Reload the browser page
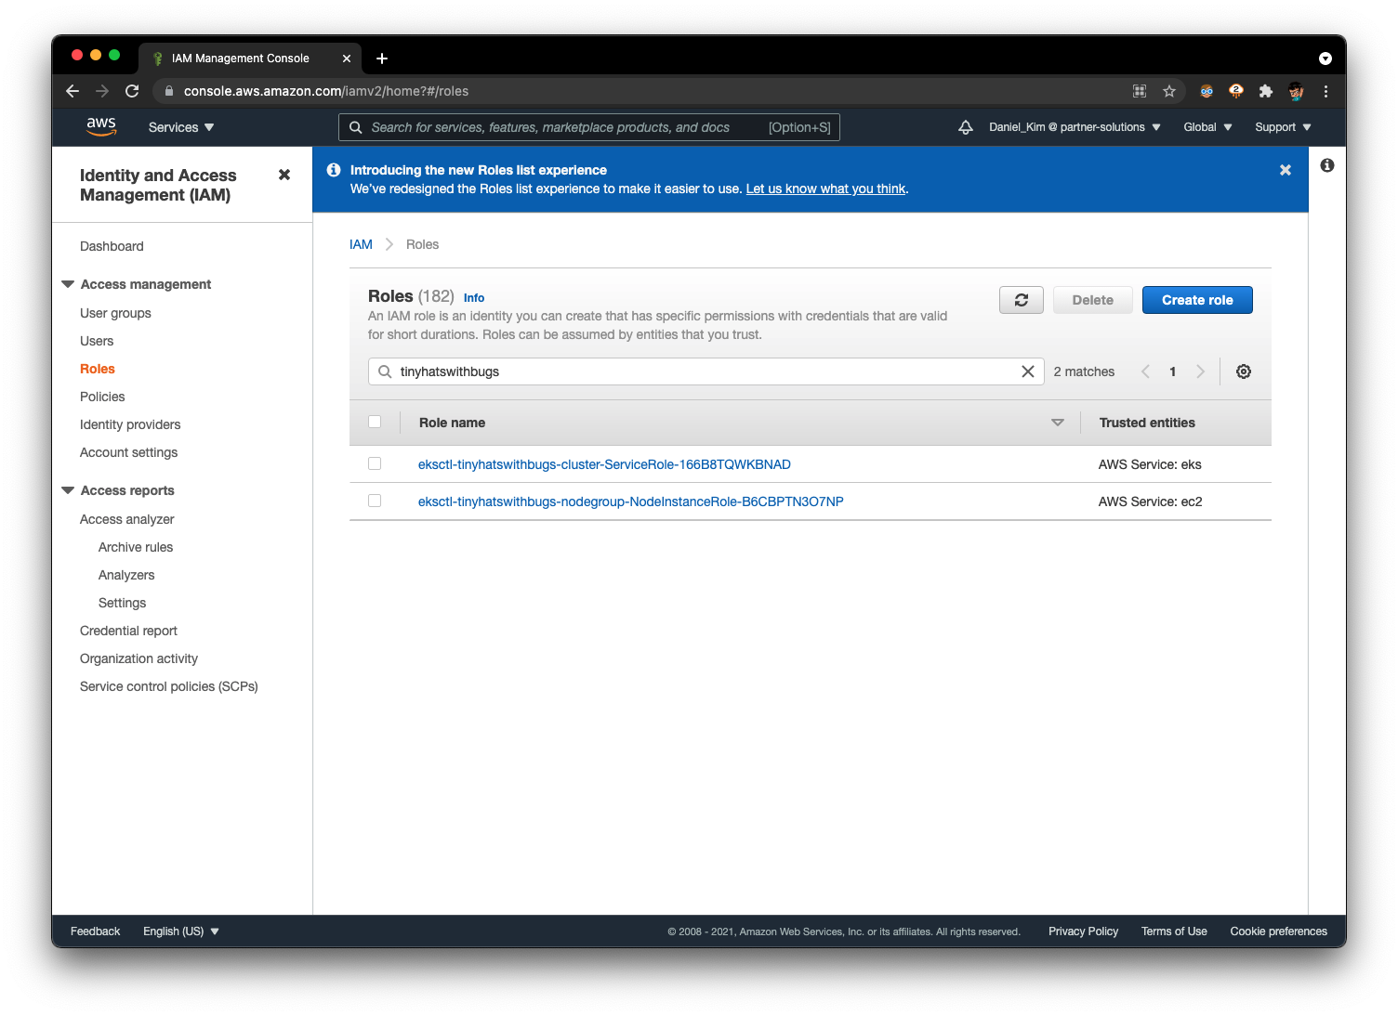This screenshot has height=1016, width=1398. (132, 91)
